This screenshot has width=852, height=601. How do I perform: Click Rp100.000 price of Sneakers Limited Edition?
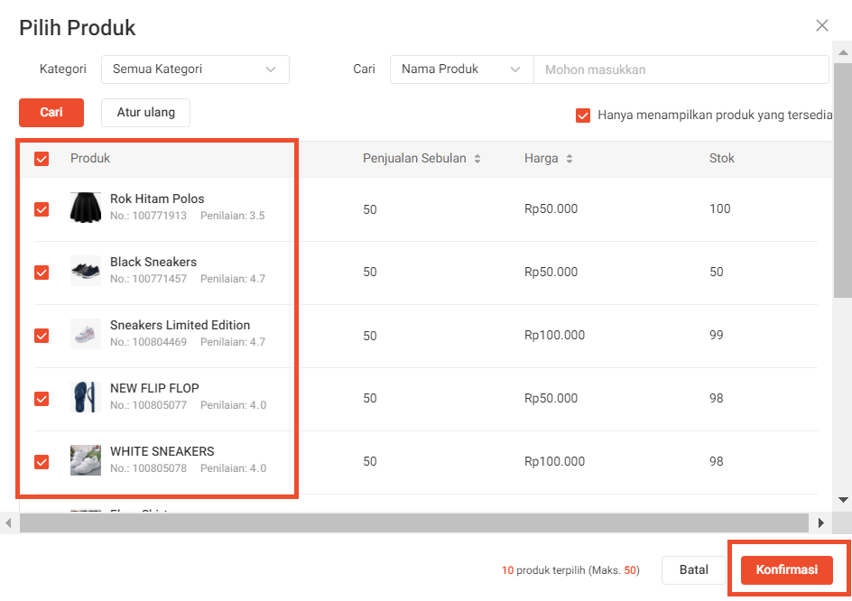coord(554,335)
